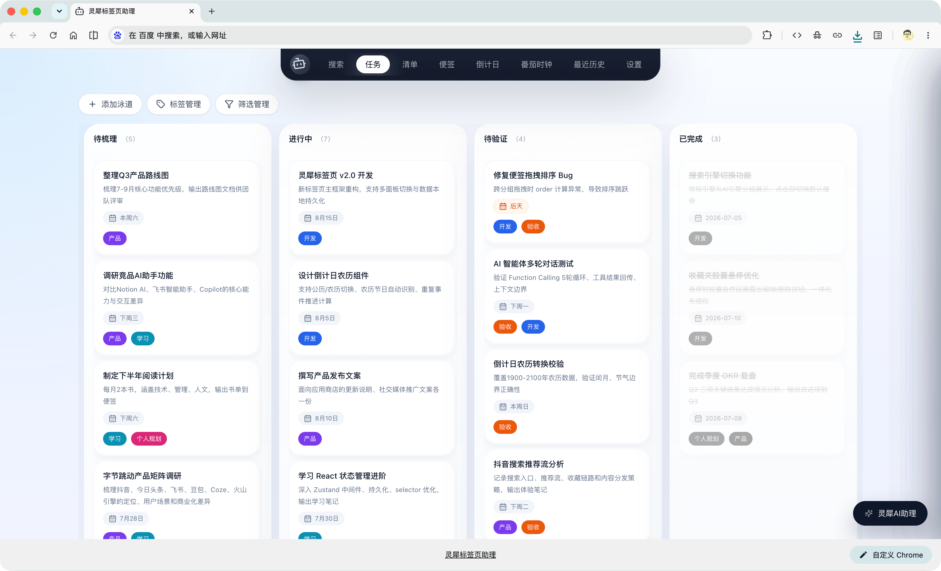Viewport: 941px width, 571px height.
Task: Open the 制定下半年阅读计划 card
Action: tap(176, 408)
